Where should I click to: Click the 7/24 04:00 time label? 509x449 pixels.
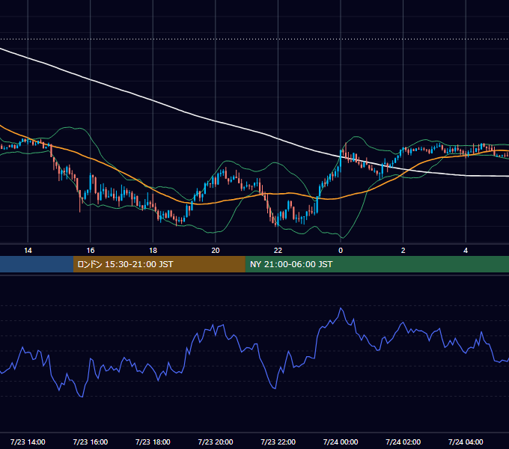[x=466, y=442]
